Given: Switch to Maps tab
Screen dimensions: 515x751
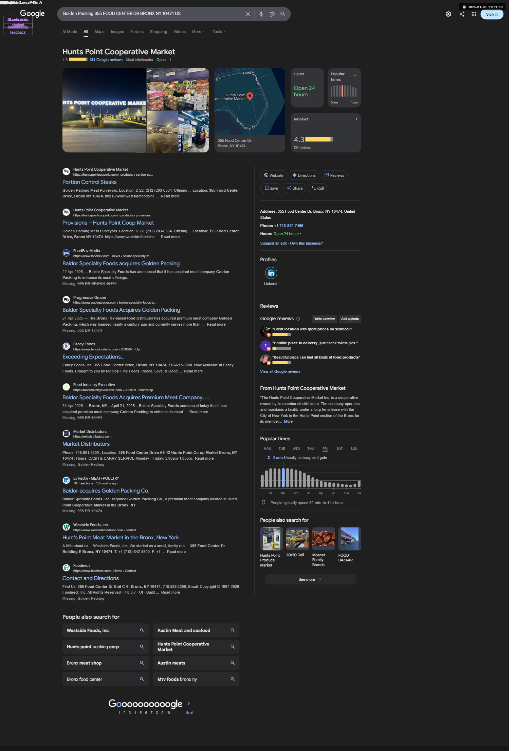Looking at the screenshot, I should 99,32.
